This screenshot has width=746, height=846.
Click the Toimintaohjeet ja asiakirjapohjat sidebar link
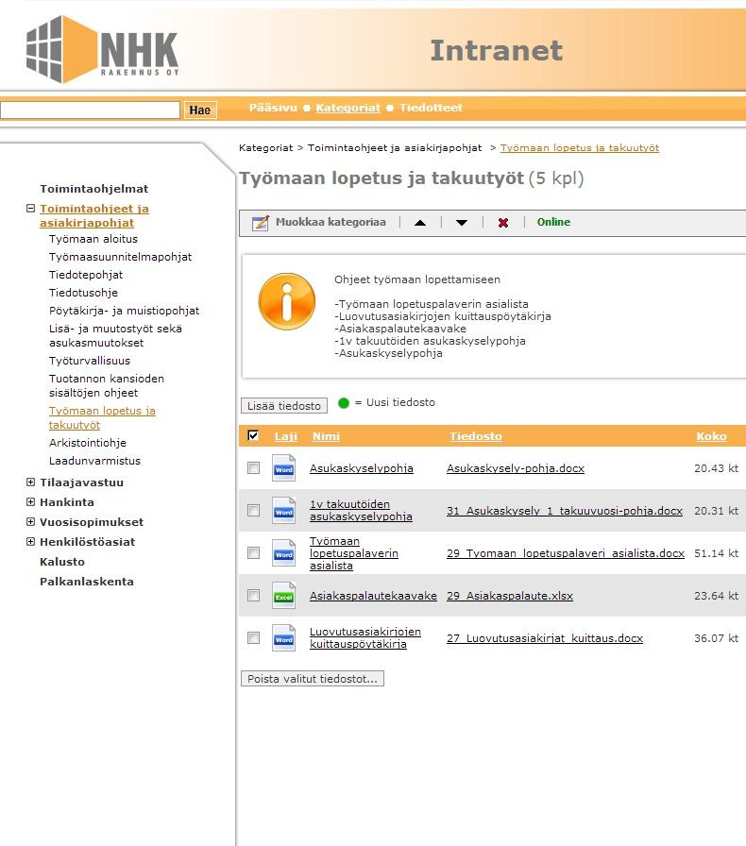pyautogui.click(x=93, y=215)
